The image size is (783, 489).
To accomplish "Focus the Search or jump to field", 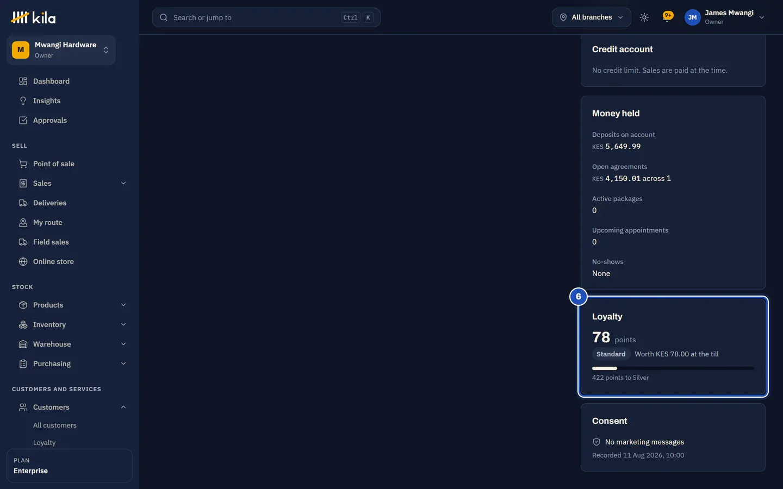I will (266, 17).
